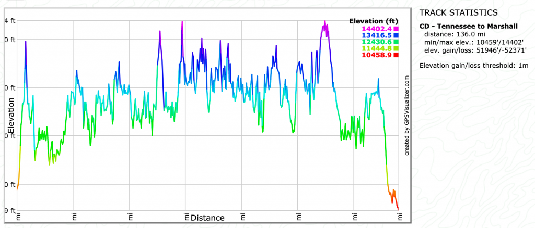535x228 pixels.
Task: Click the tallest magenta peak mid-profile
Action: coord(182,23)
